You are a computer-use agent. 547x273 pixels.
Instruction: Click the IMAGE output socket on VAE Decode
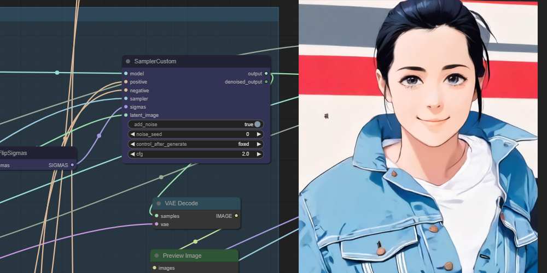point(236,216)
